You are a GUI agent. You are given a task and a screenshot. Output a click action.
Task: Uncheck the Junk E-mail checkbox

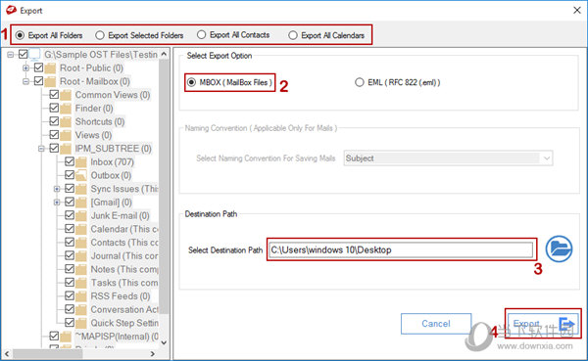tap(70, 215)
